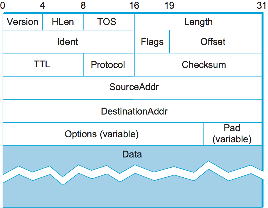This screenshot has height=208, width=268.
Task: Select the Flags field cell
Action: (152, 42)
